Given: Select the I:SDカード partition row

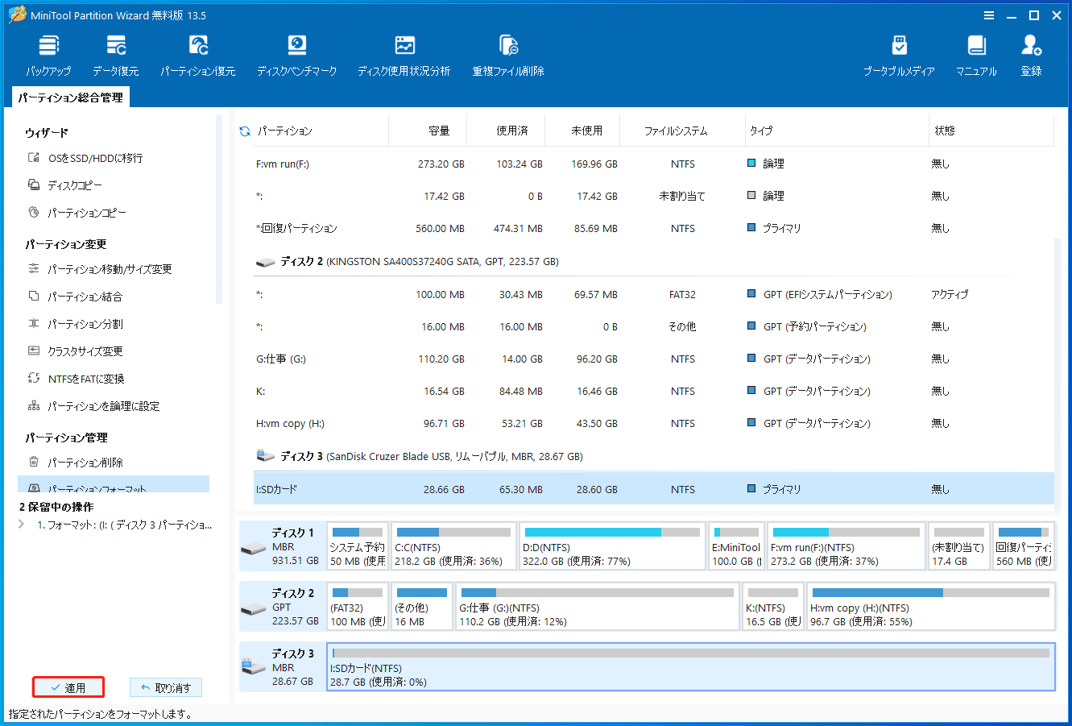Looking at the screenshot, I should 403,488.
